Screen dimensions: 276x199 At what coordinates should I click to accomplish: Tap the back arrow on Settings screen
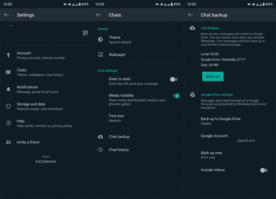coord(6,15)
